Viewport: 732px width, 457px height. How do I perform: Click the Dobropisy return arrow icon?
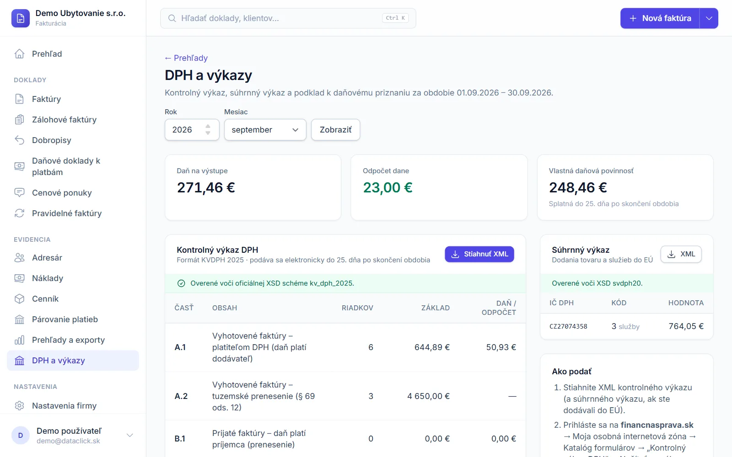pyautogui.click(x=19, y=140)
